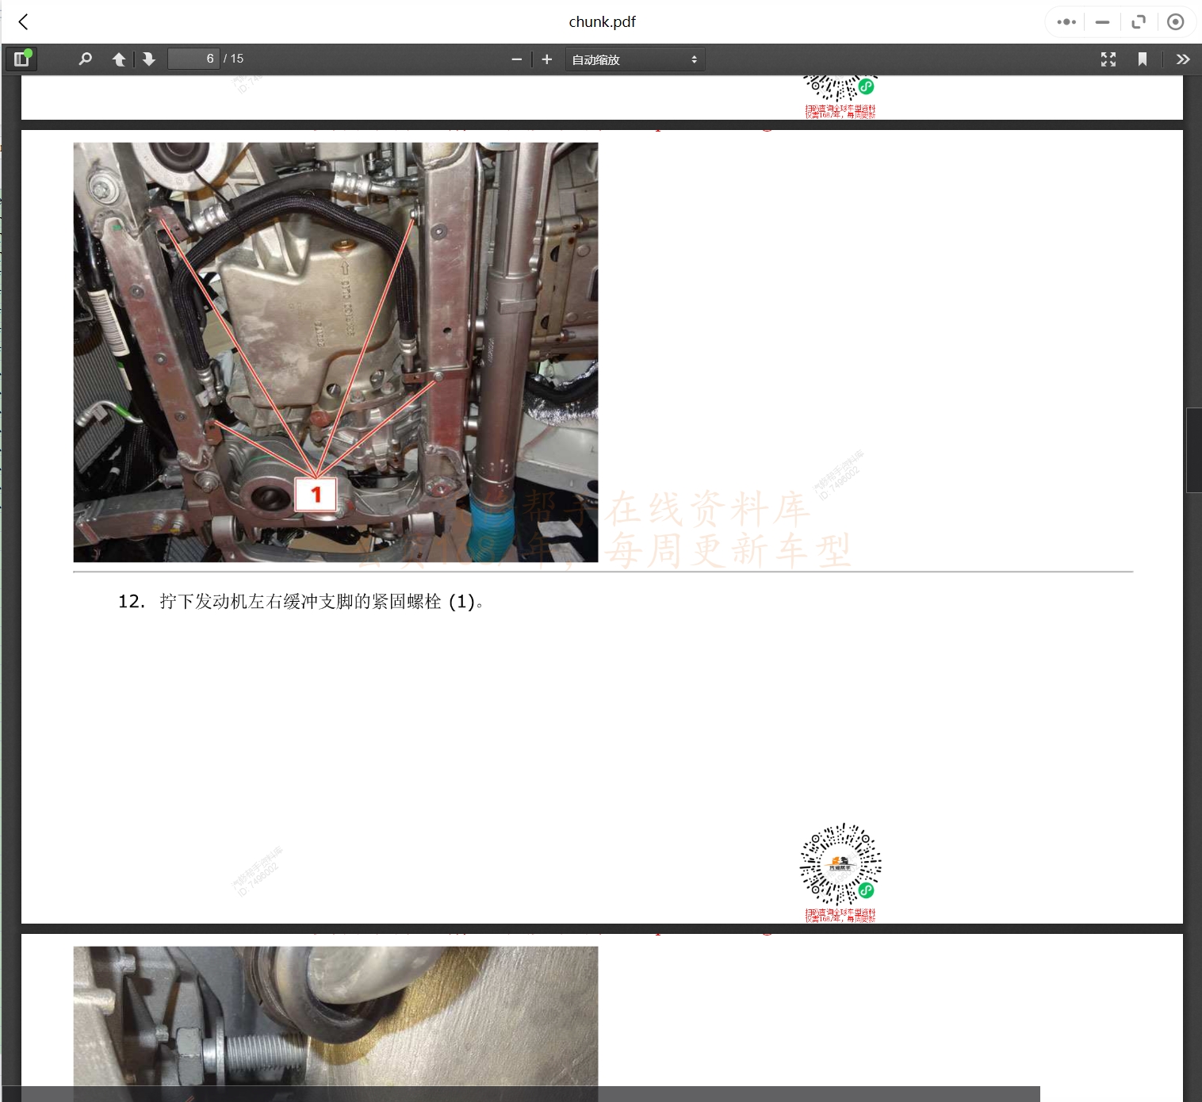Screen dimensions: 1202x1102
Task: Toggle the sidebar panel
Action: tap(21, 59)
